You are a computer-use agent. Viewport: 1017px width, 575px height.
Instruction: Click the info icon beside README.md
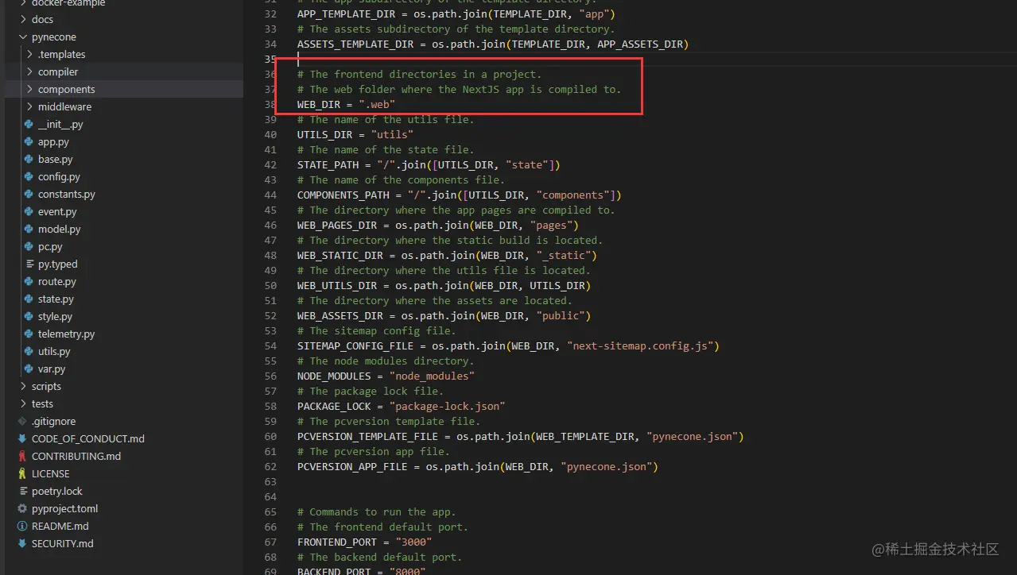pos(22,527)
